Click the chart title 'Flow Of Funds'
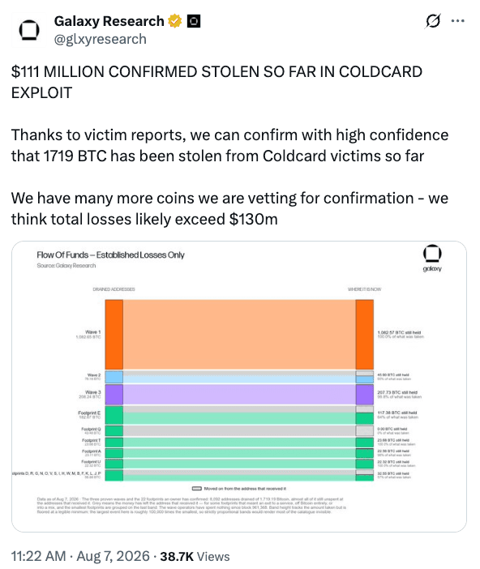This screenshot has width=480, height=569. pos(62,255)
